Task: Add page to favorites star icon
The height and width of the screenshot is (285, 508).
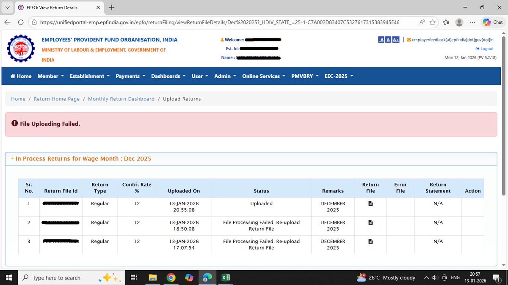Action: click(x=433, y=22)
